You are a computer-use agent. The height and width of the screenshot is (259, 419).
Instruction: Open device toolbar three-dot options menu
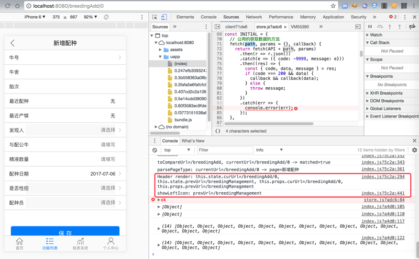click(142, 17)
